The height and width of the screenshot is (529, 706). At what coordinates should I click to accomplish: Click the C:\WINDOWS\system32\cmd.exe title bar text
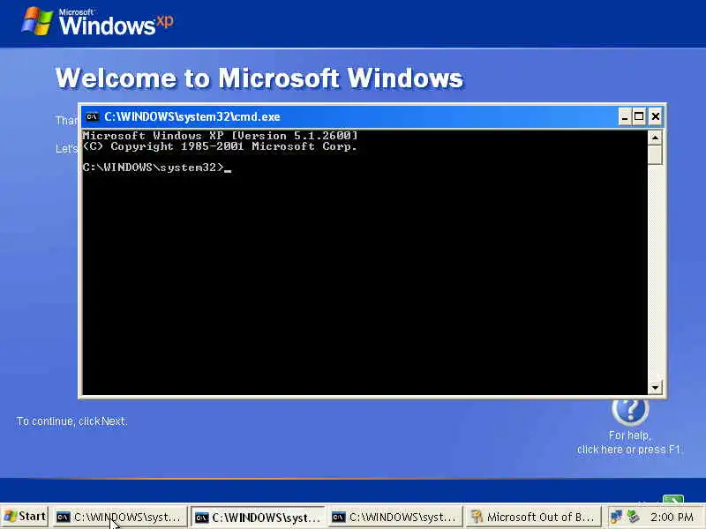(192, 117)
